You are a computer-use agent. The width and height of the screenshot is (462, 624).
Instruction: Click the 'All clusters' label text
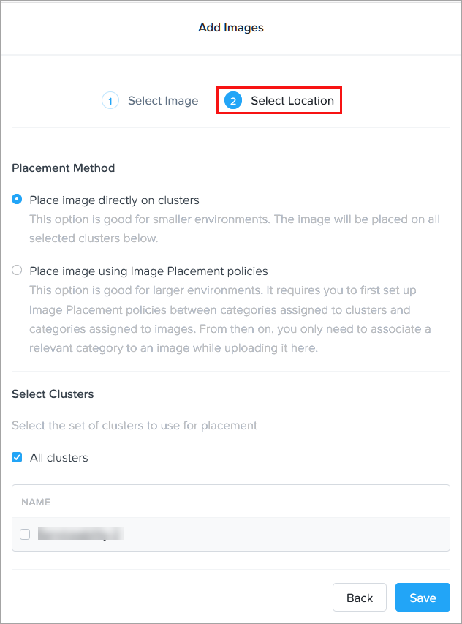59,458
